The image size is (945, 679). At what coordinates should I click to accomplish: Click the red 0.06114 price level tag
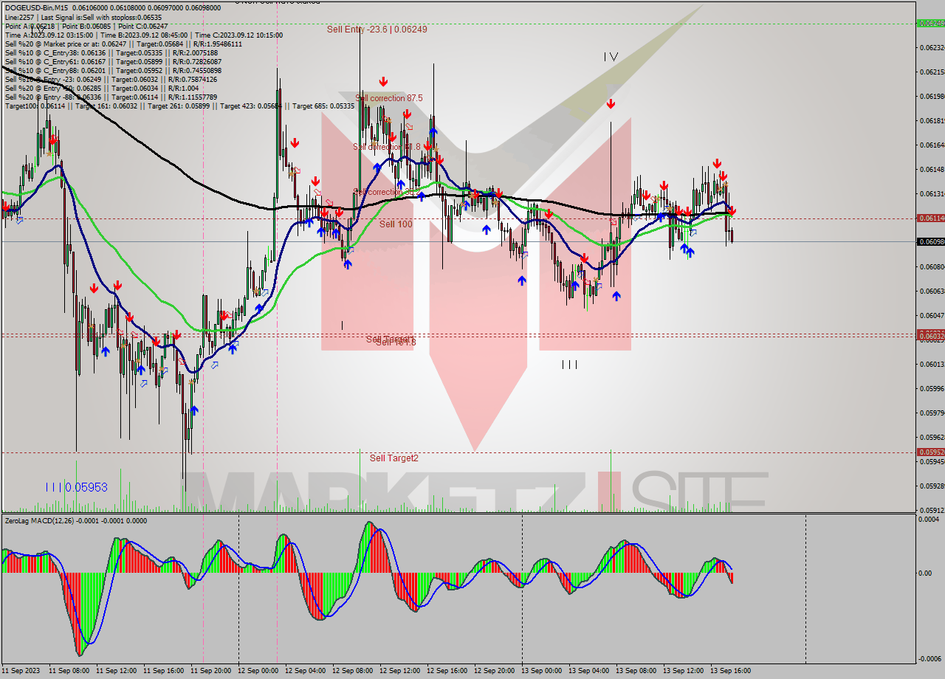click(929, 218)
